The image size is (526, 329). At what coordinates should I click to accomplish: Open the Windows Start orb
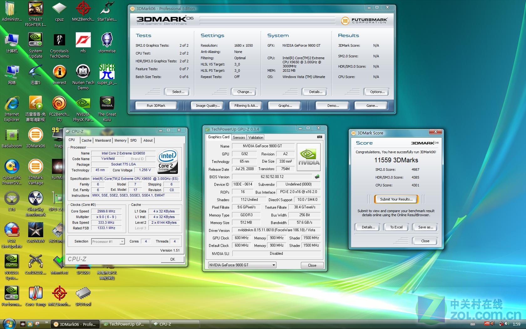click(x=9, y=324)
